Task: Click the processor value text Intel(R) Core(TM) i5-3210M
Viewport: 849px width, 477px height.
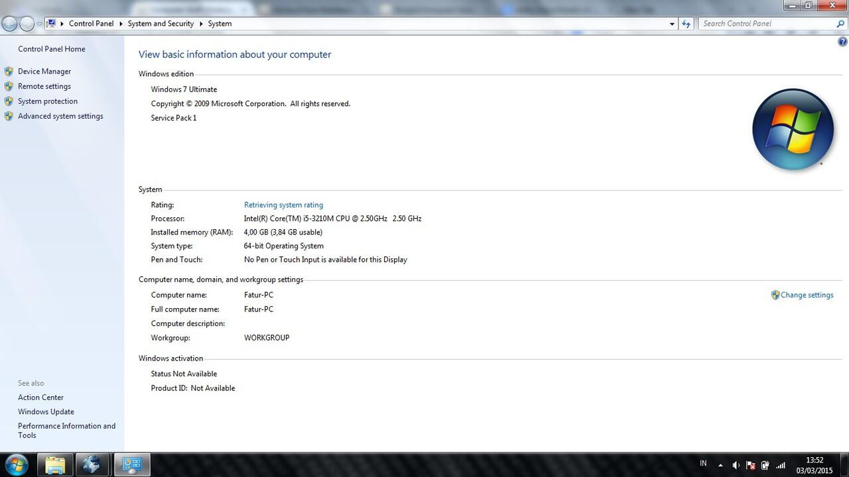Action: click(x=332, y=219)
